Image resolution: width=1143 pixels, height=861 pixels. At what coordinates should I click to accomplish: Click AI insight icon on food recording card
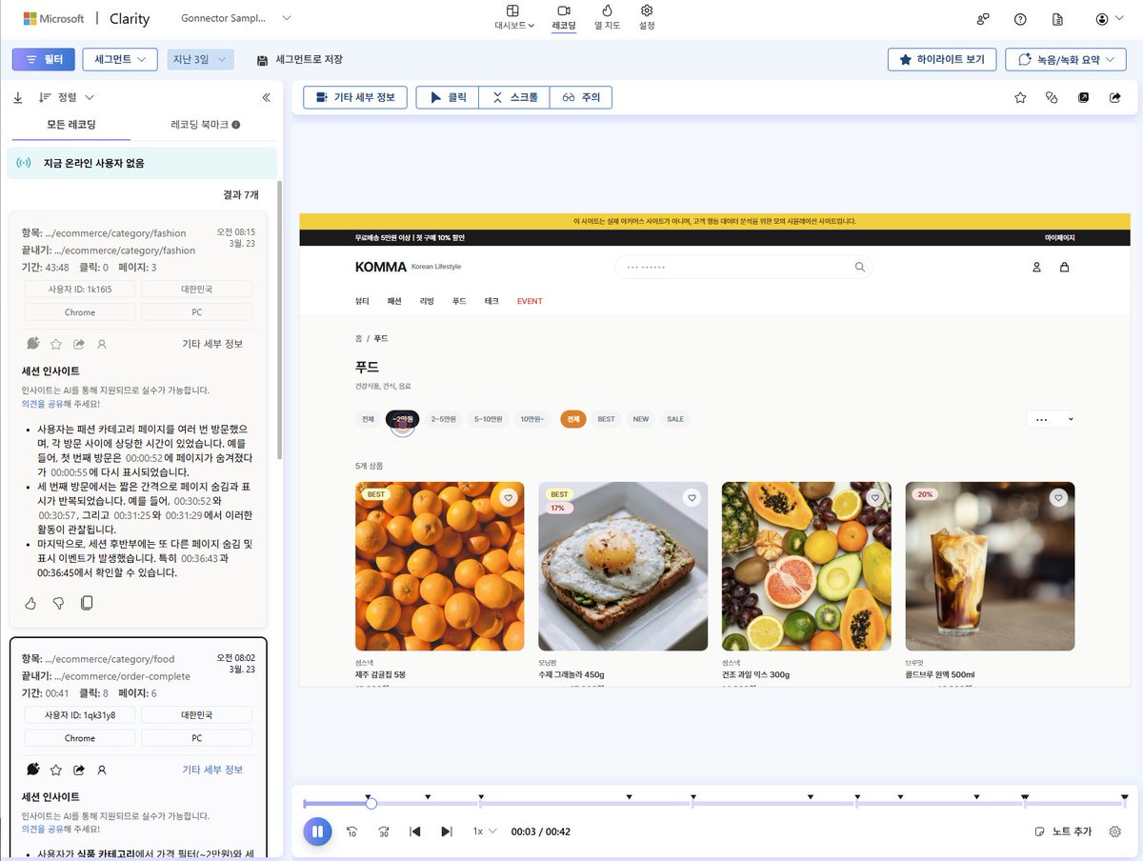(33, 769)
